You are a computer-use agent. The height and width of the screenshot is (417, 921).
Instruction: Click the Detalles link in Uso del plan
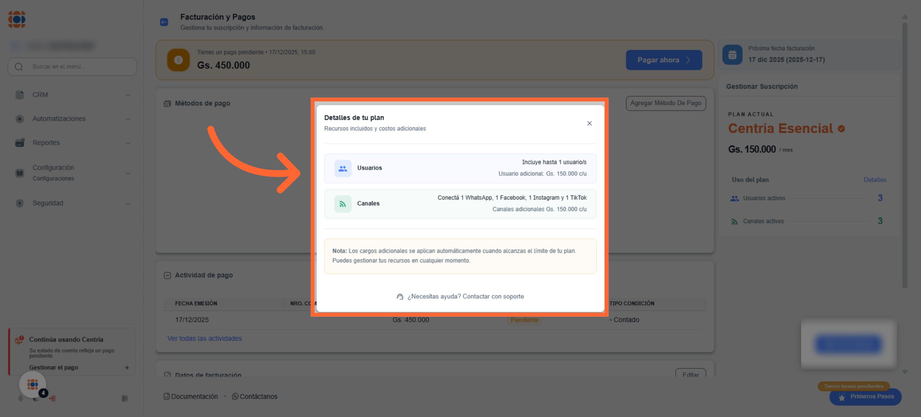point(875,180)
